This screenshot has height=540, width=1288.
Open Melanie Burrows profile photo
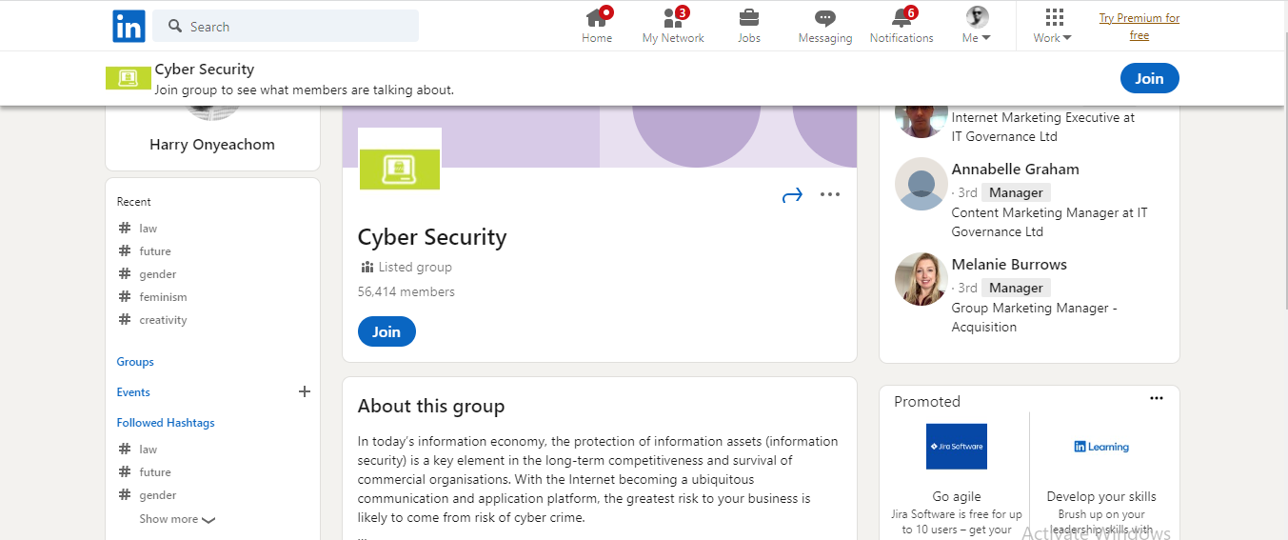[x=921, y=279]
